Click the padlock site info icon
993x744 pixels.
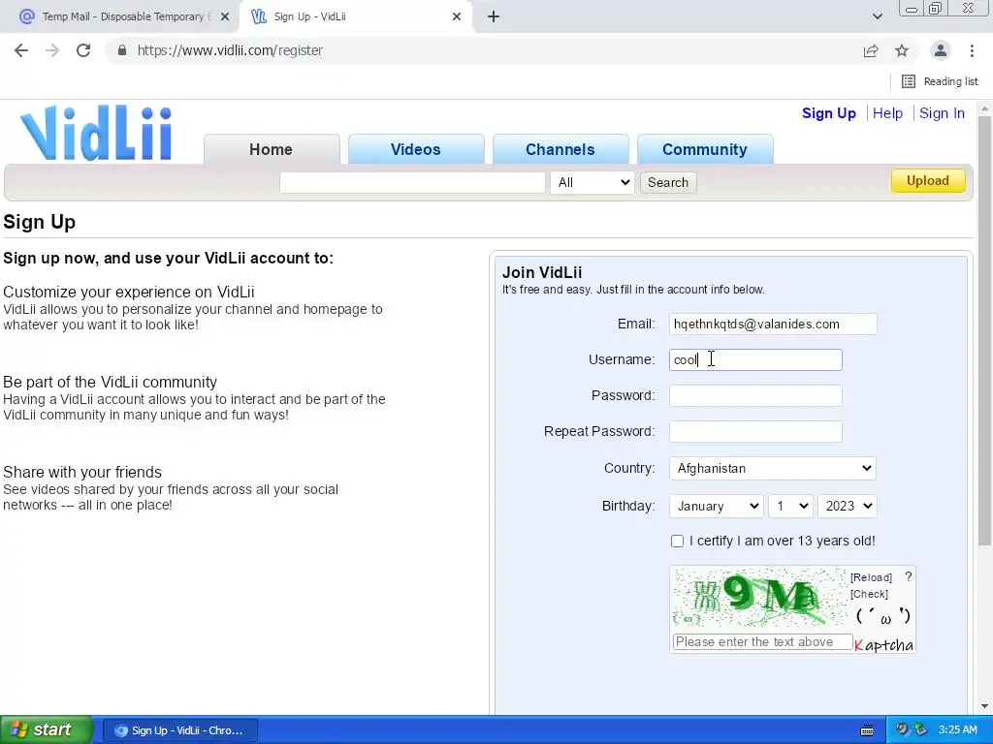(x=122, y=50)
